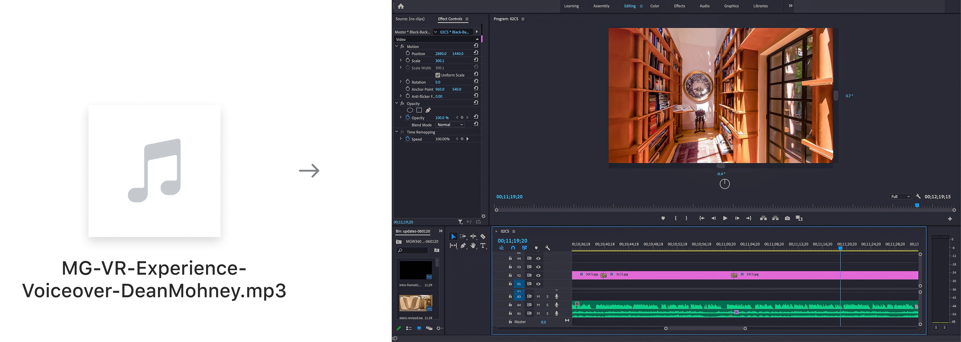Step forward one frame
961x342 pixels.
click(737, 218)
